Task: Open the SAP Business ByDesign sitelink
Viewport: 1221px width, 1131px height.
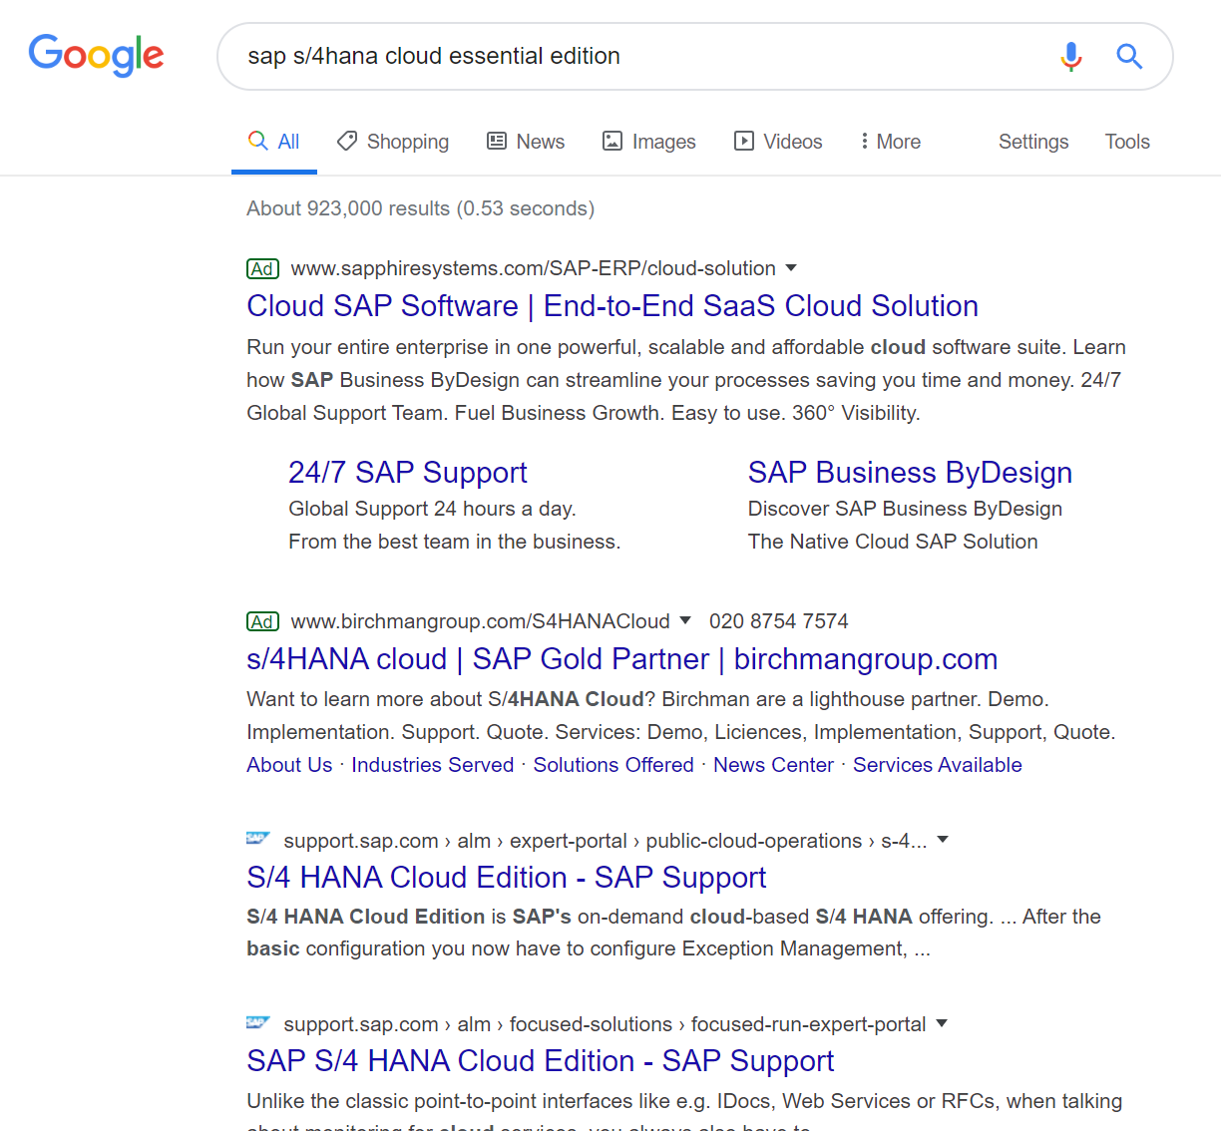Action: pos(910,473)
